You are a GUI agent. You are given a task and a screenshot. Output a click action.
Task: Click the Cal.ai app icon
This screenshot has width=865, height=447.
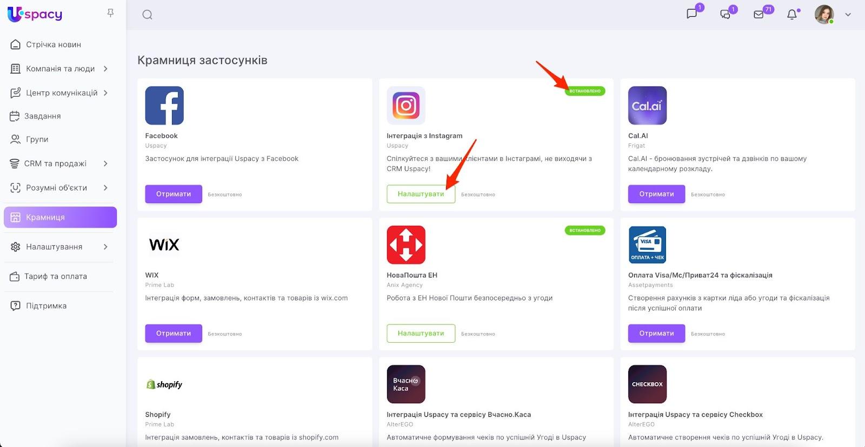tap(647, 105)
